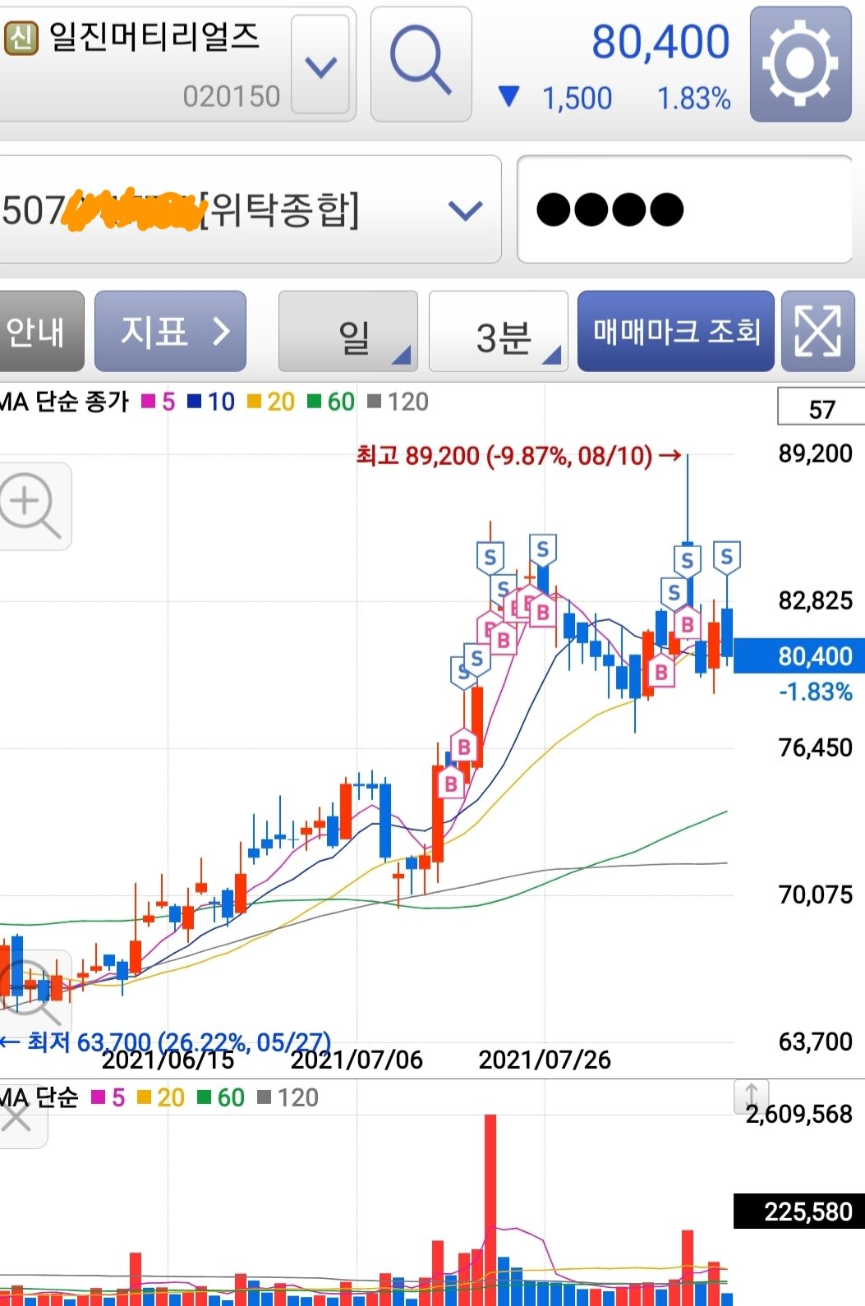This screenshot has height=1306, width=865.
Task: Open the 지표 indicators menu
Action: pyautogui.click(x=170, y=331)
